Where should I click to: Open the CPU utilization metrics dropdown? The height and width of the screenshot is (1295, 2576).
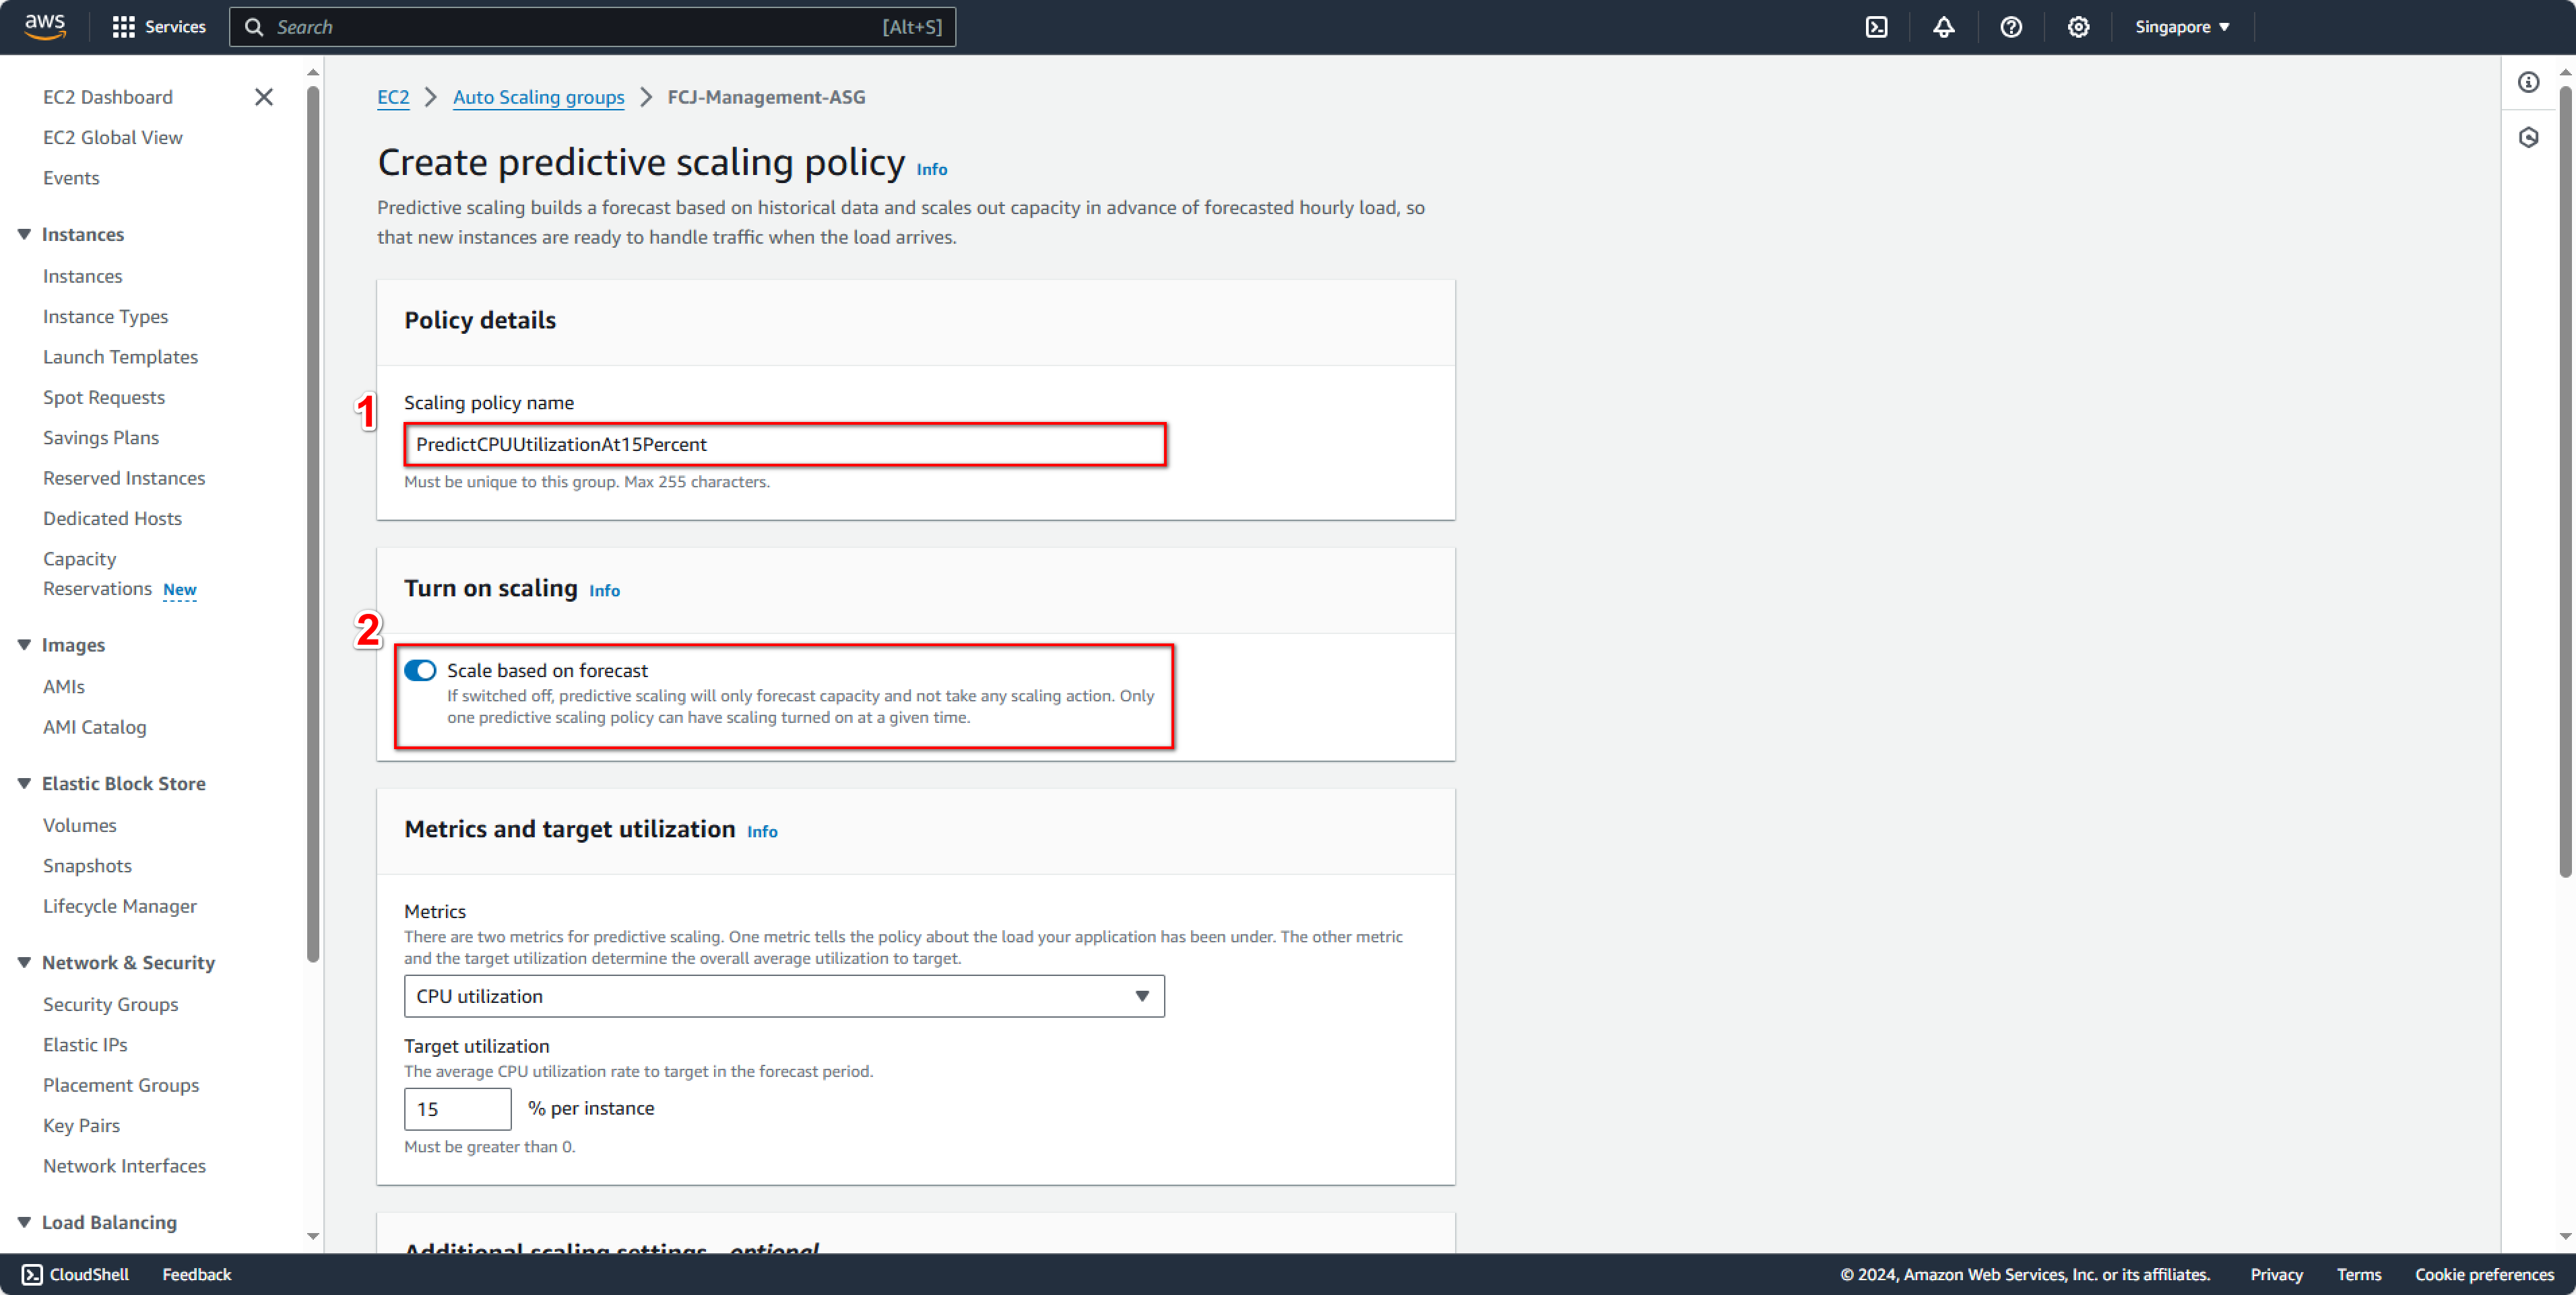[785, 994]
